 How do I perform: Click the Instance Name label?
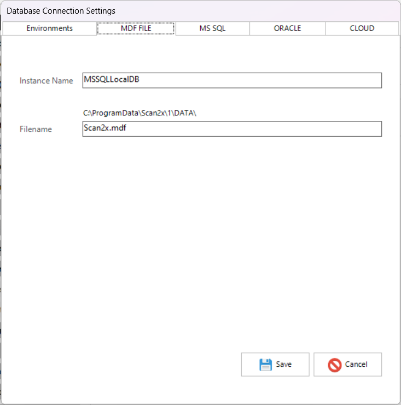(46, 81)
